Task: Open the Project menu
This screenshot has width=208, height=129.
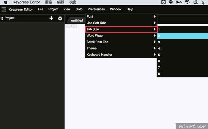Action: (53, 9)
